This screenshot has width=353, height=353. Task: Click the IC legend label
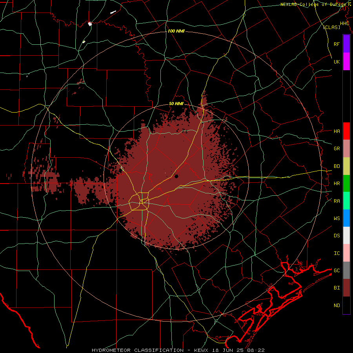(337, 253)
